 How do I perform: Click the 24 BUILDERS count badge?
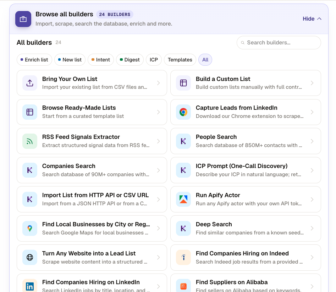115,14
